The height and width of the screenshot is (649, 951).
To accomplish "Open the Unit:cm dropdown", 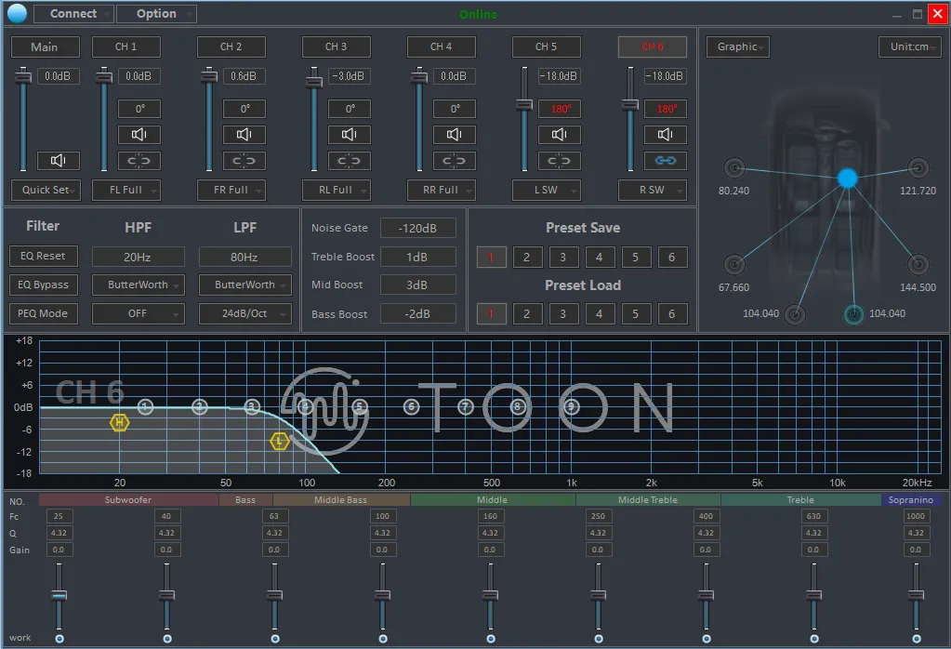I will click(x=909, y=46).
